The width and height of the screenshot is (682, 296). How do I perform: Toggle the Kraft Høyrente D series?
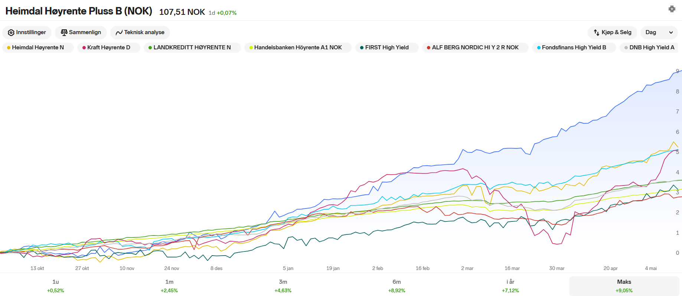pos(109,47)
